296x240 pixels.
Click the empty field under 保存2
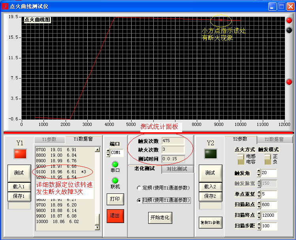pyautogui.click(x=211, y=206)
